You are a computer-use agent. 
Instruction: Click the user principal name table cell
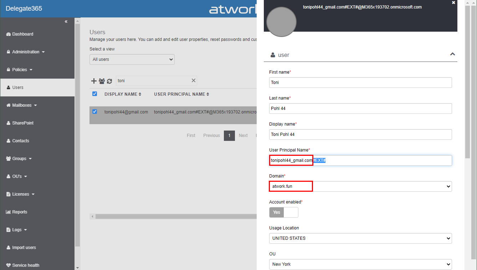(205, 112)
